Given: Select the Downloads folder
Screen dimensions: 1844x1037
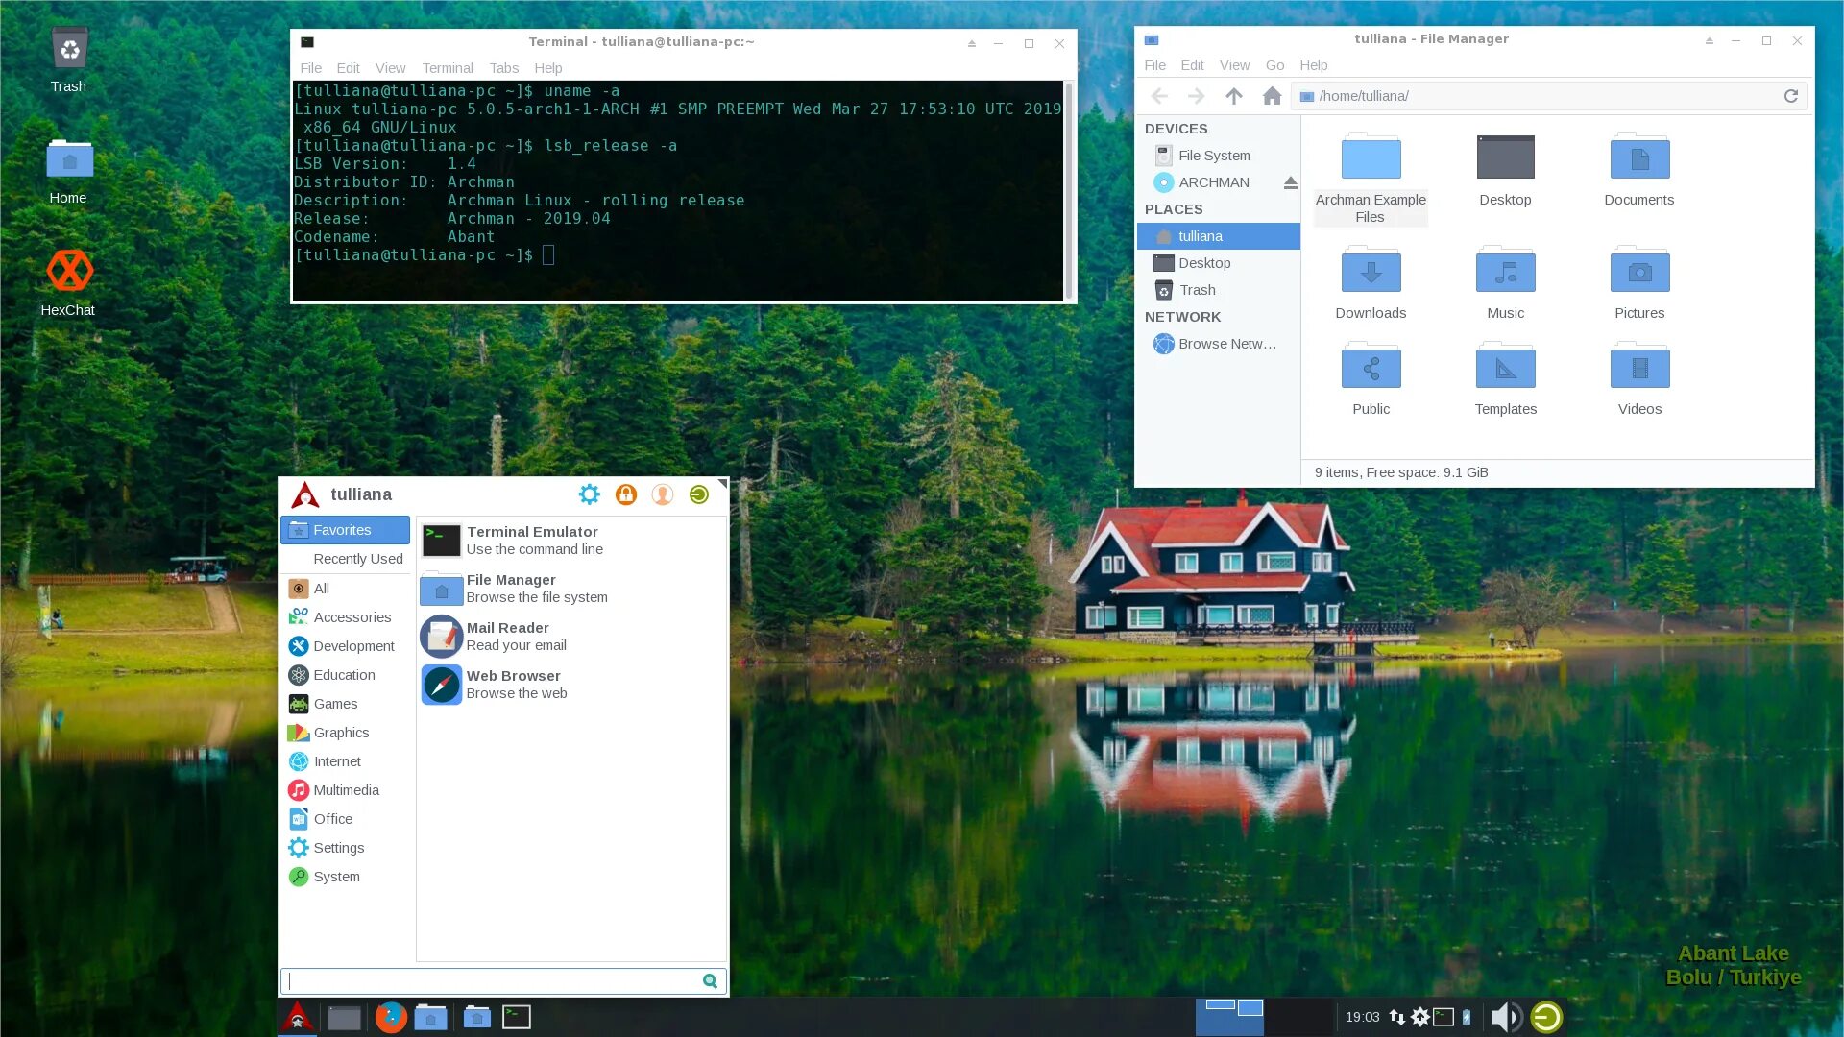Looking at the screenshot, I should [1371, 284].
